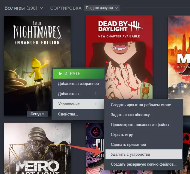Open Свойства... from context menu
Screen dimensions: 190x174
(79, 114)
